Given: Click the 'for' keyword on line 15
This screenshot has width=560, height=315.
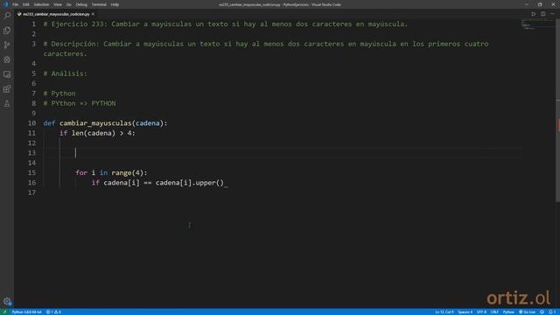Looking at the screenshot, I should 81,173.
